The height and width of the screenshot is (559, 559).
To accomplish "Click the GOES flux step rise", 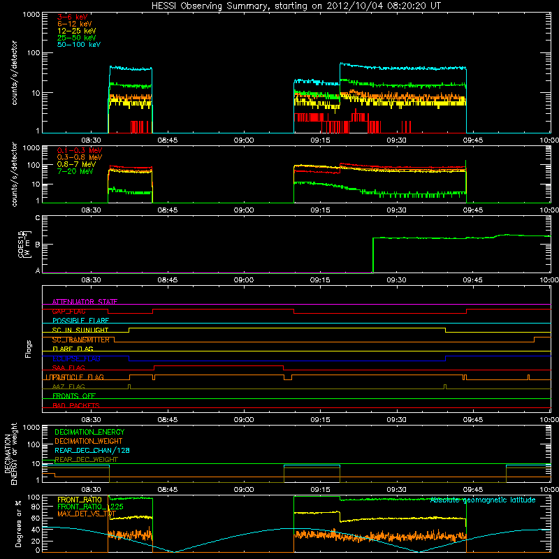I will [x=373, y=255].
